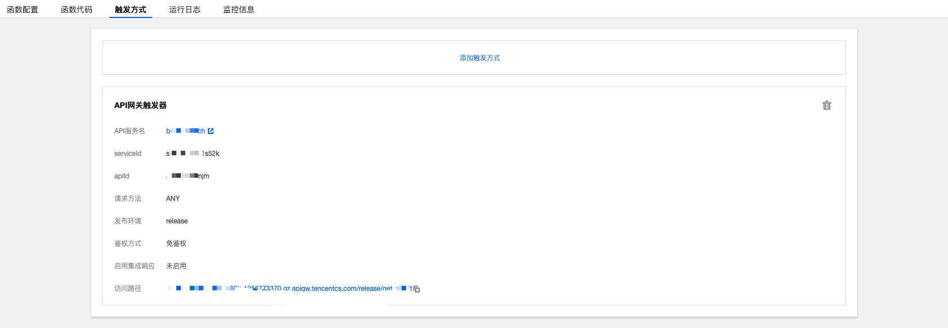Click the apiId value ending in njm
The width and height of the screenshot is (948, 328).
(188, 176)
